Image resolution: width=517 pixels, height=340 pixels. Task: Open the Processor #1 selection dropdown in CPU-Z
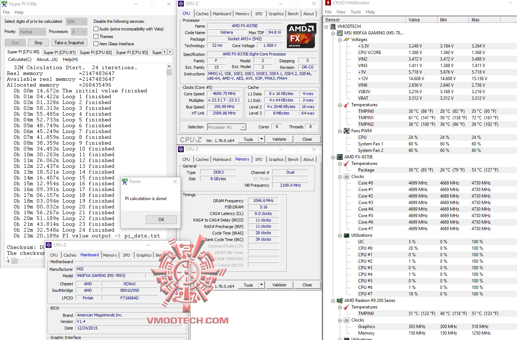pos(227,127)
